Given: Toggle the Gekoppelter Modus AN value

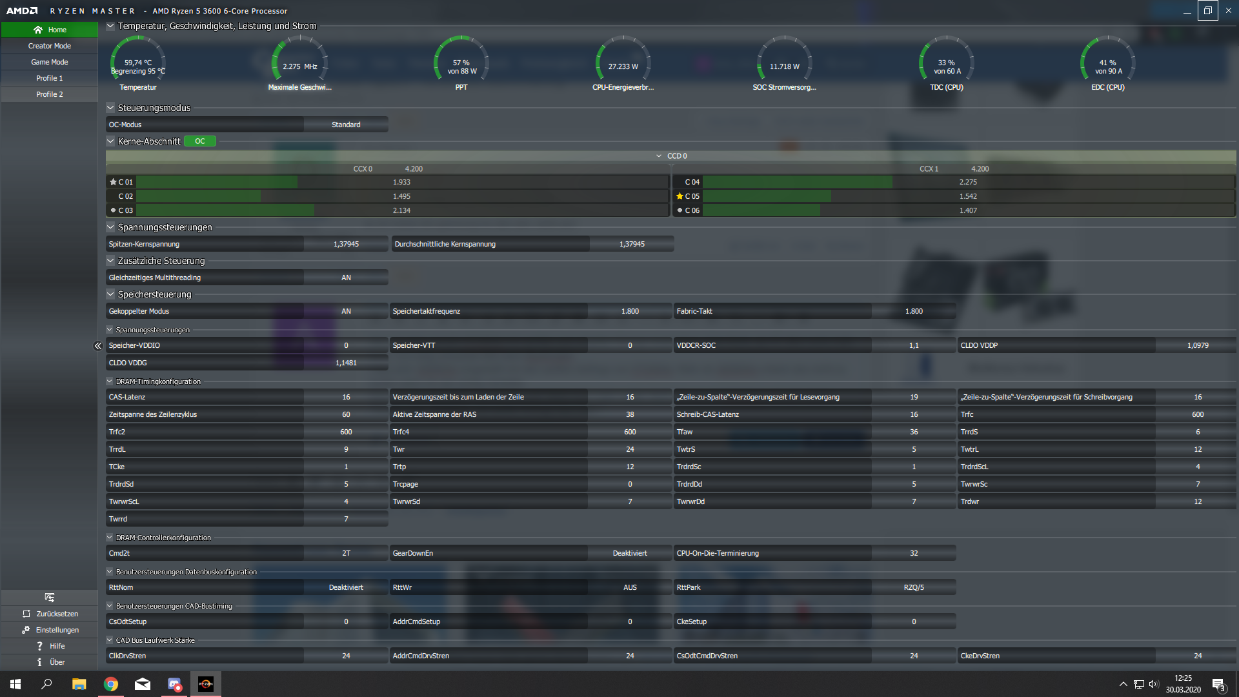Looking at the screenshot, I should (x=346, y=311).
